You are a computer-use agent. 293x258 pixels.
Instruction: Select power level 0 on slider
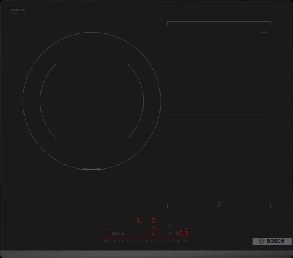115,241
